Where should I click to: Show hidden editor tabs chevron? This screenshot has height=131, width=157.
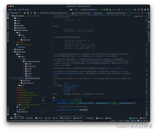pyautogui.click(x=143, y=13)
